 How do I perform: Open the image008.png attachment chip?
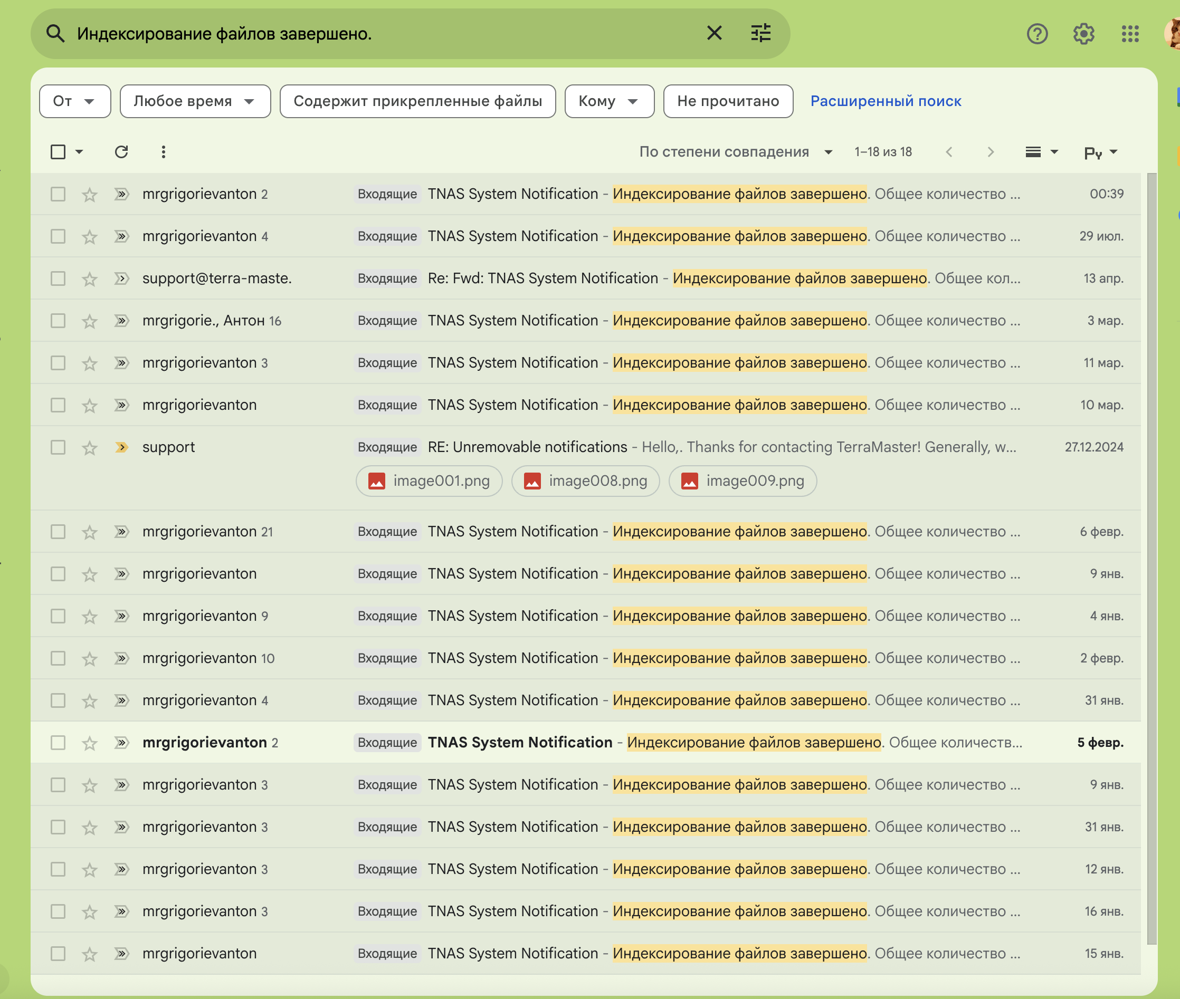point(585,481)
